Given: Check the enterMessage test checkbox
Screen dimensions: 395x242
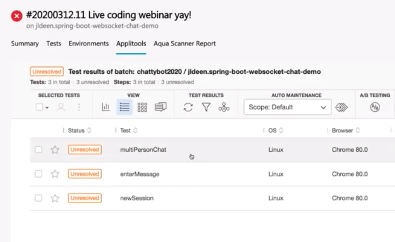Looking at the screenshot, I should 38,174.
